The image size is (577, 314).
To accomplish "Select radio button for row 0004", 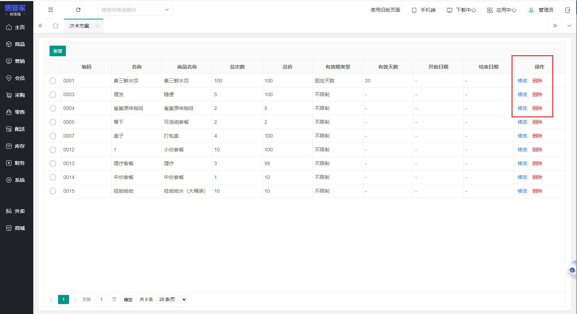I will coord(53,108).
